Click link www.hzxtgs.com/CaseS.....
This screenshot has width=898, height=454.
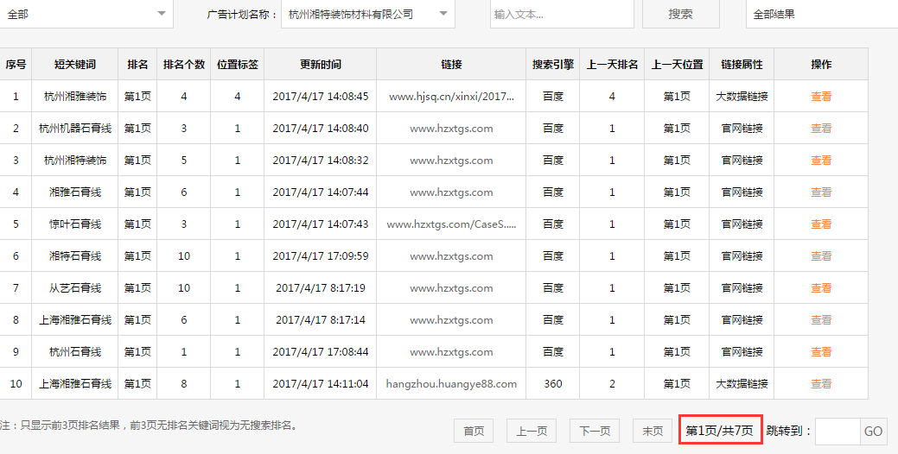451,224
